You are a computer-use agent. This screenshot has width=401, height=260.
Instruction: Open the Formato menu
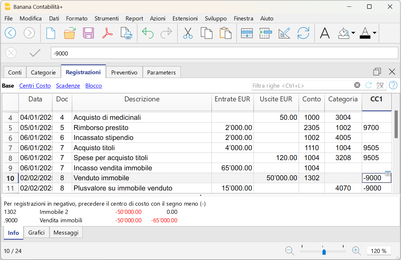tap(77, 18)
